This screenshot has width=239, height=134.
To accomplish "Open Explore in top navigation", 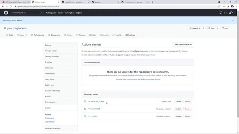I will point(79,13).
